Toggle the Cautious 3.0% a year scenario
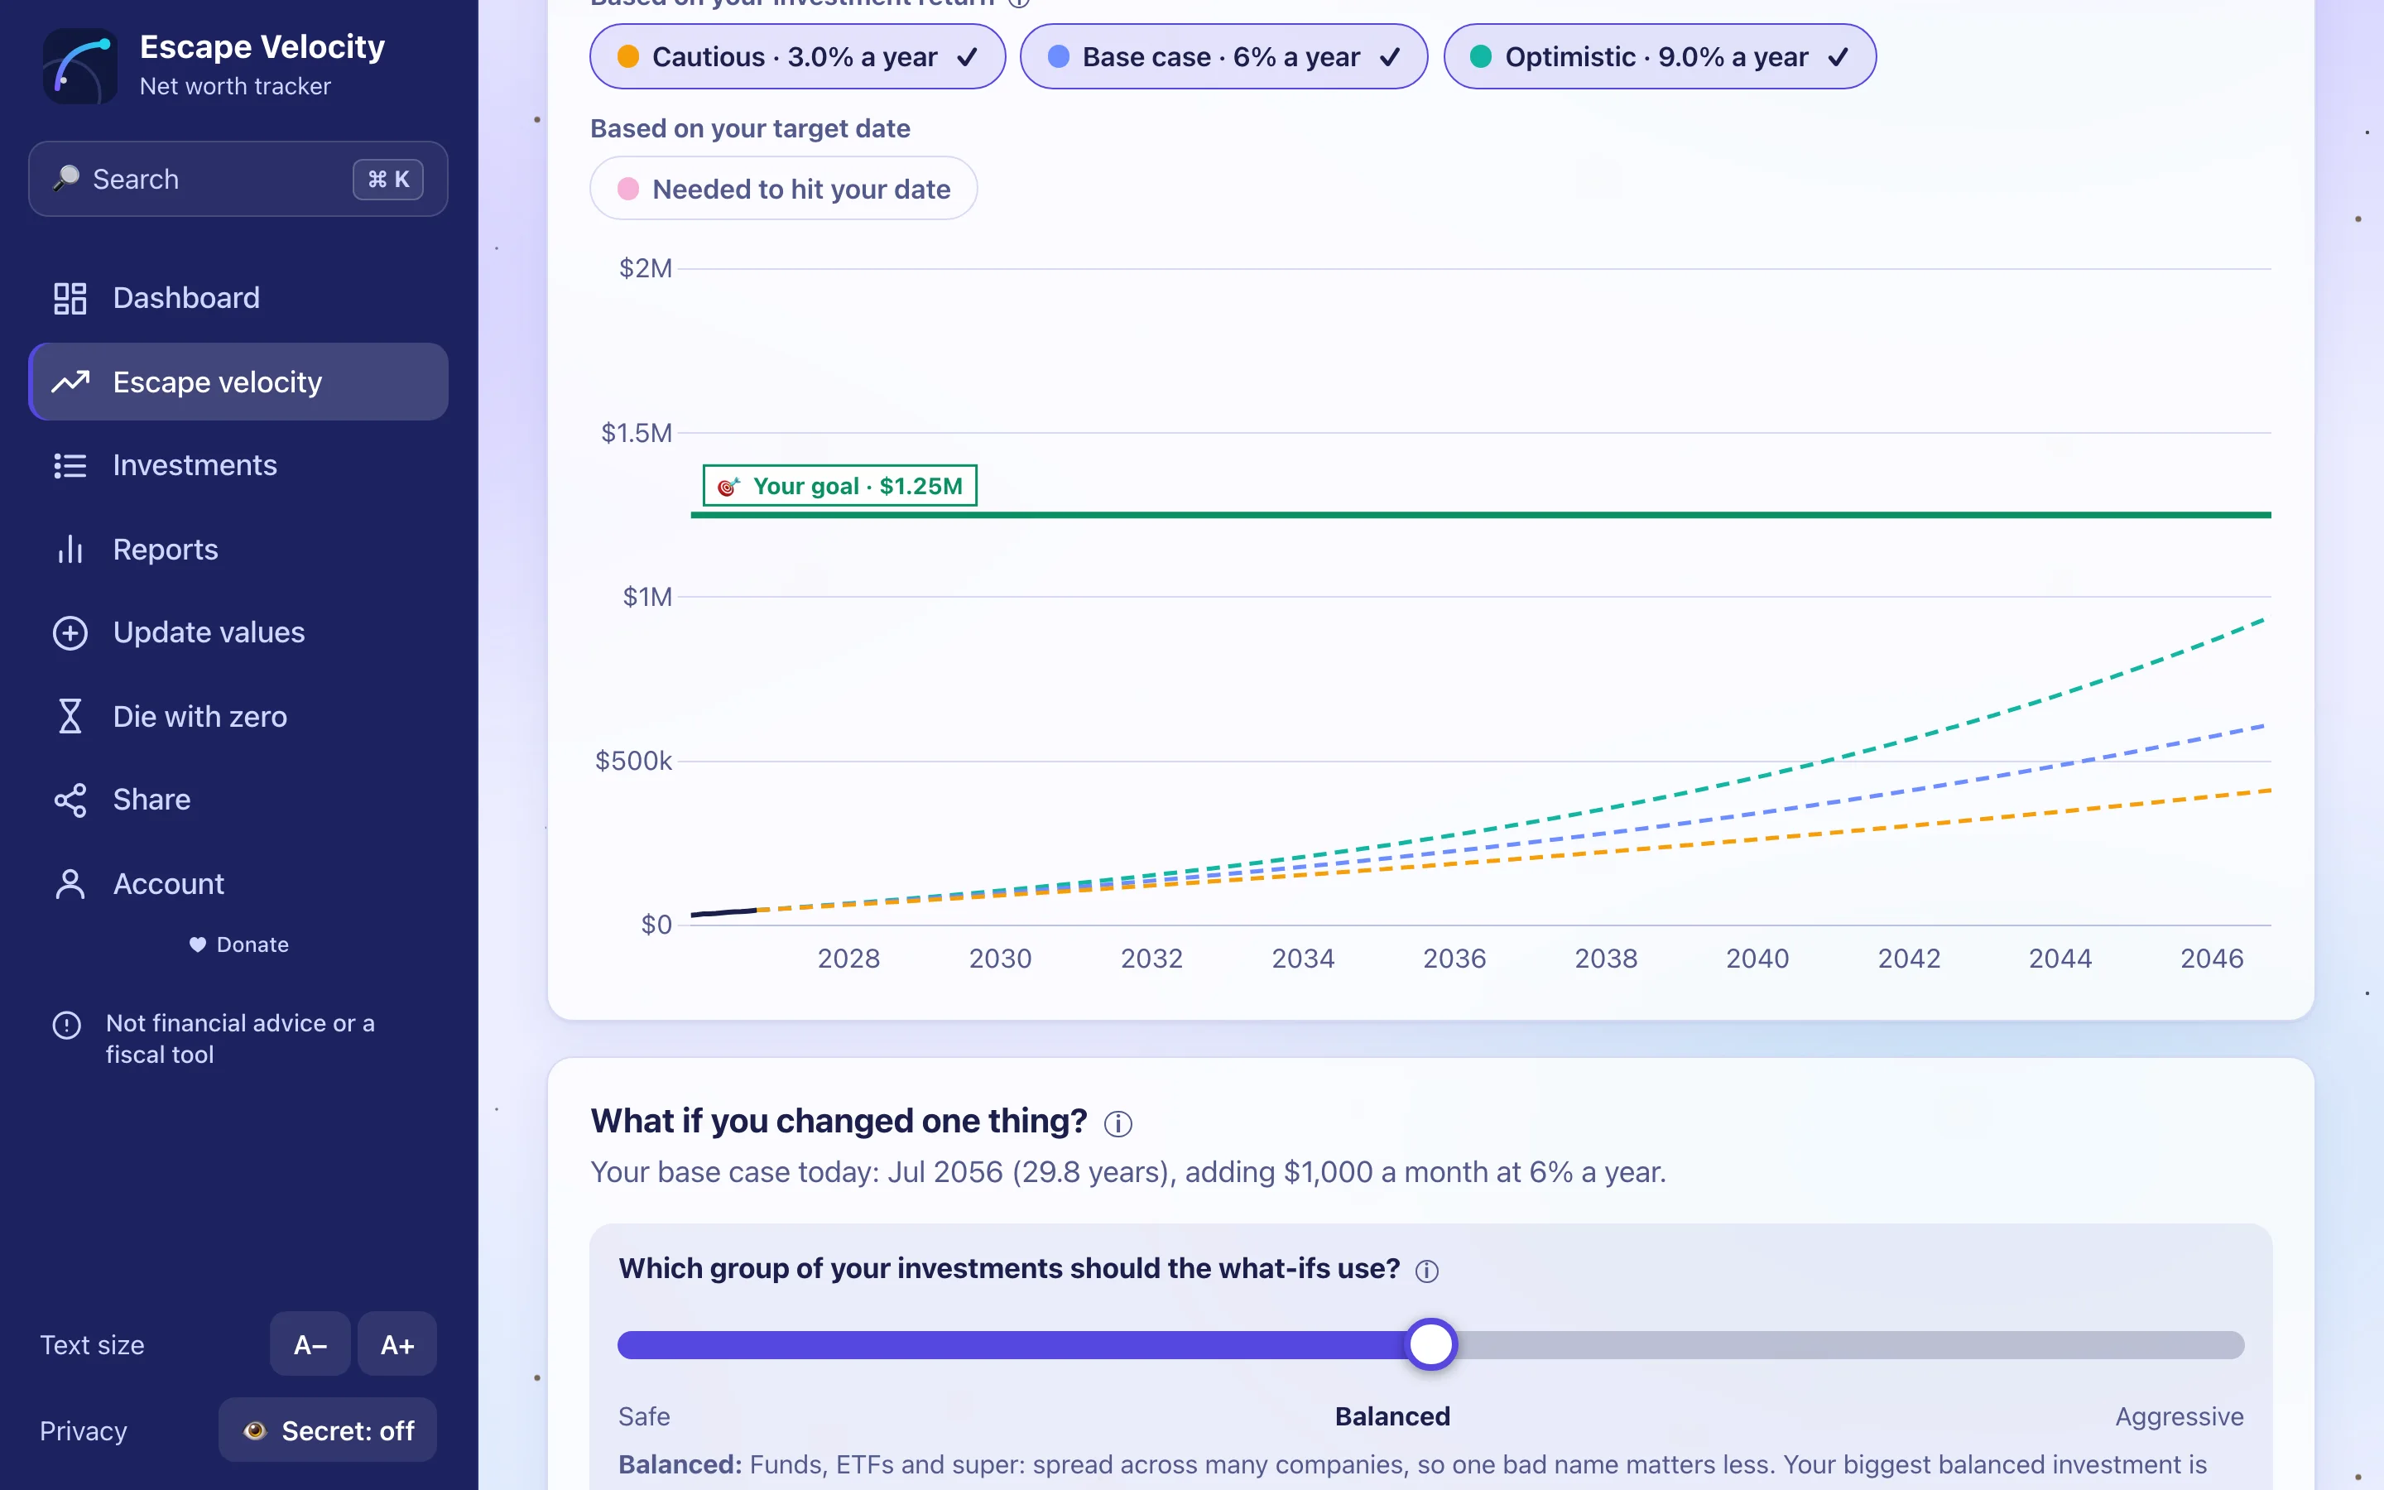 pos(797,57)
